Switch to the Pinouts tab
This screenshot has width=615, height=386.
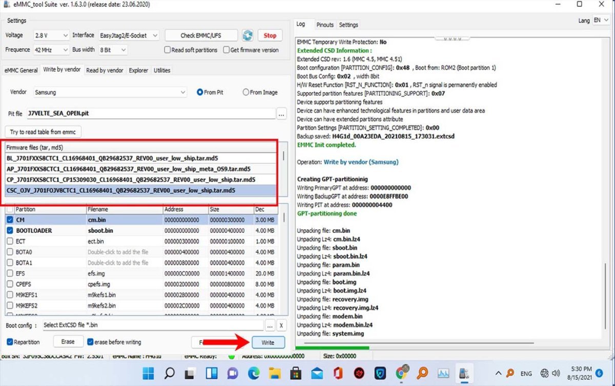[325, 25]
